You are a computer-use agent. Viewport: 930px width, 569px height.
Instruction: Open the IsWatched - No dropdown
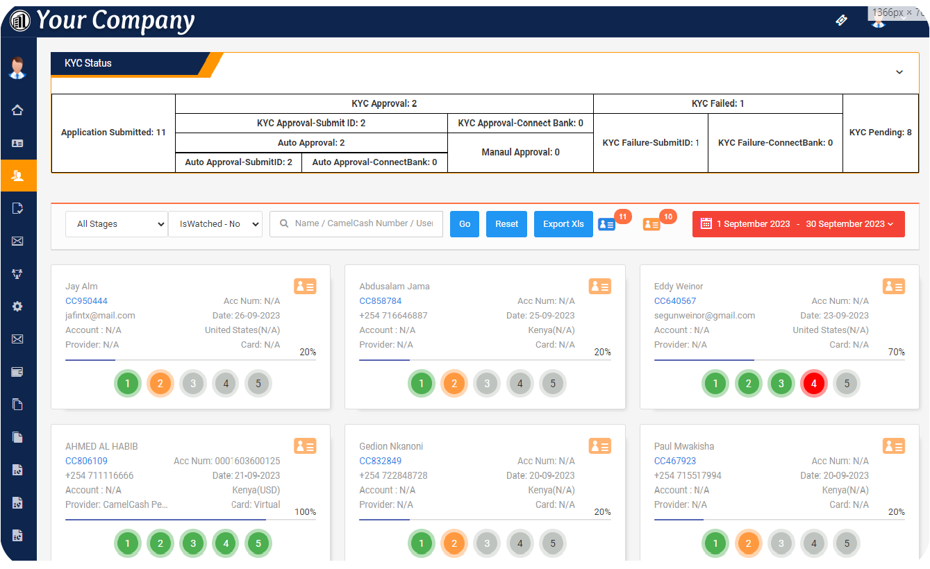tap(215, 224)
